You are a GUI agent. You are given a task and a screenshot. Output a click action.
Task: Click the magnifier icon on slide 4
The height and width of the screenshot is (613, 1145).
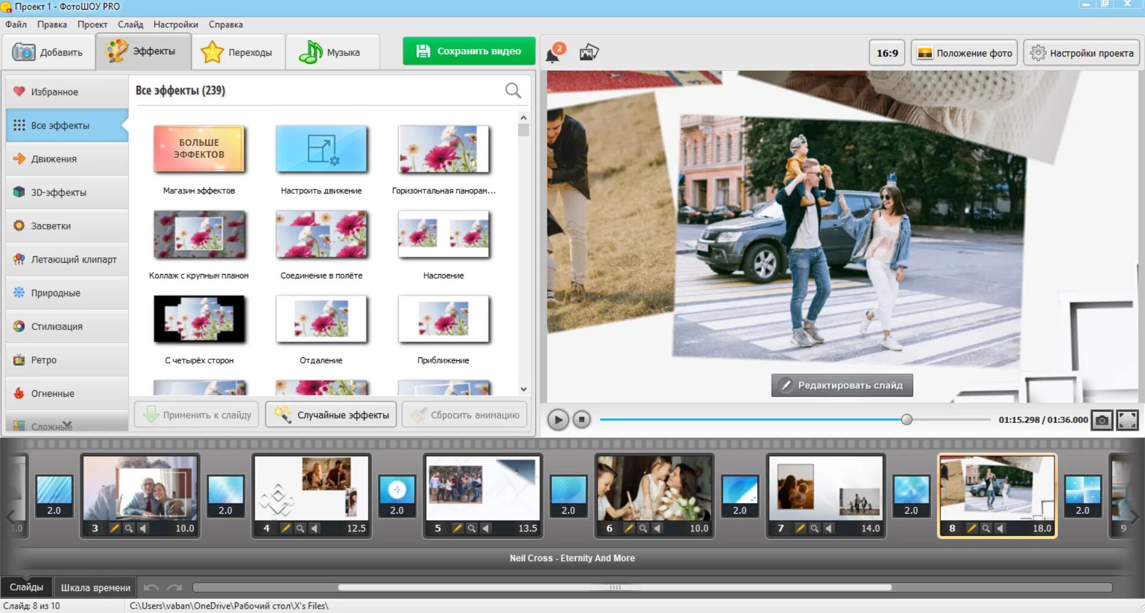(x=301, y=528)
